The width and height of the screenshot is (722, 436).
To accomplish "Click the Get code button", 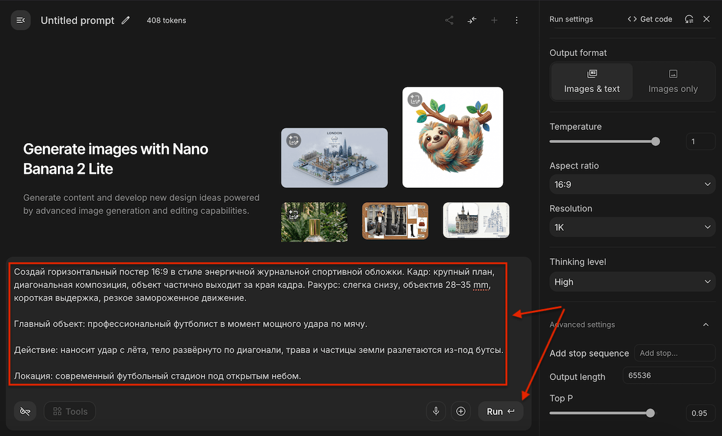I will [650, 19].
